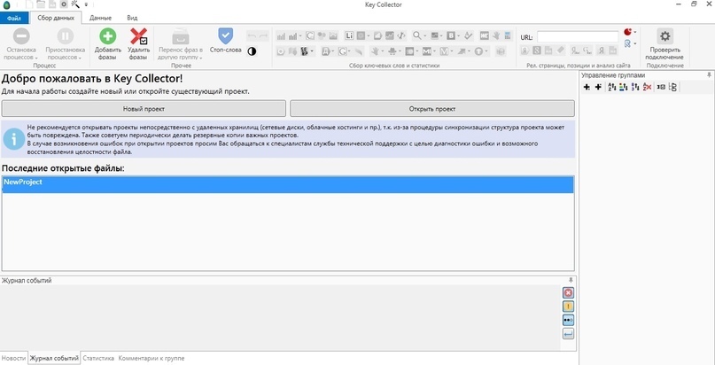This screenshot has height=365, width=715.
Task: Click the colored bars sort-by-color icon
Action: coord(624,87)
